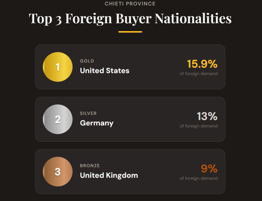Click the Chieti Province subtitle
262x201 pixels.
pyautogui.click(x=130, y=4)
